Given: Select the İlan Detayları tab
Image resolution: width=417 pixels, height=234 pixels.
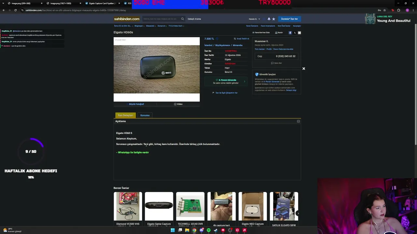Looking at the screenshot, I should [x=125, y=115].
